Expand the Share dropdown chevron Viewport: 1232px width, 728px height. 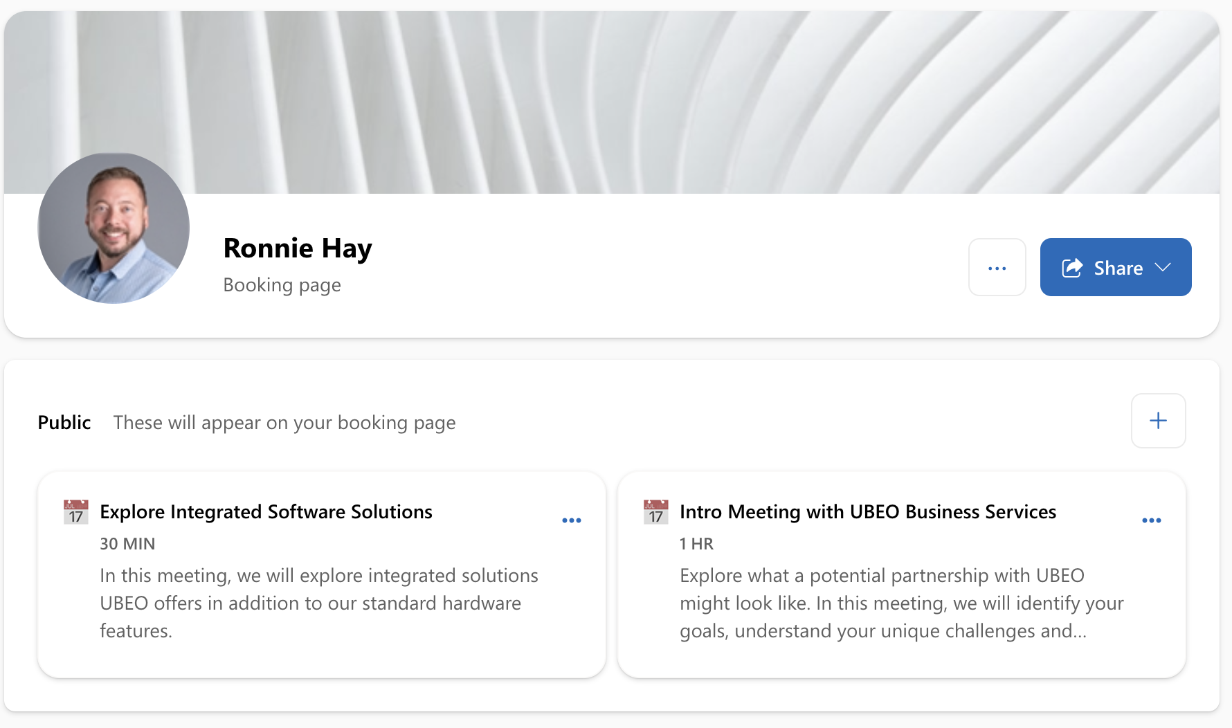[1163, 268]
